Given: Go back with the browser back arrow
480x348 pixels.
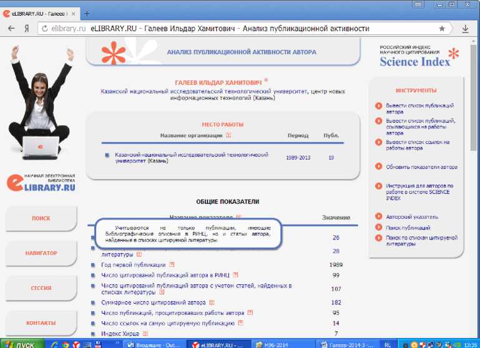Looking at the screenshot, I should point(11,29).
